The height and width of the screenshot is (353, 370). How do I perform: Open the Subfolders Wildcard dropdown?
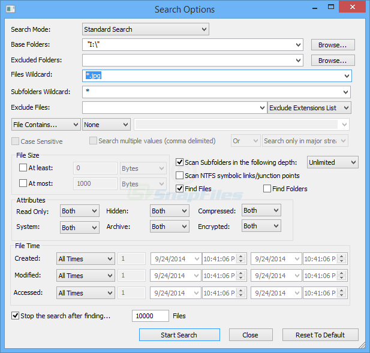click(x=345, y=92)
